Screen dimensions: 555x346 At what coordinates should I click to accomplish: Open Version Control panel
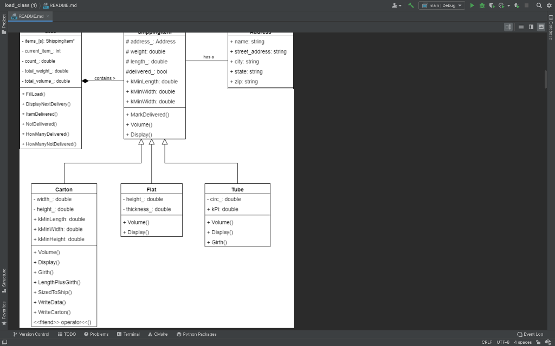tap(31, 334)
